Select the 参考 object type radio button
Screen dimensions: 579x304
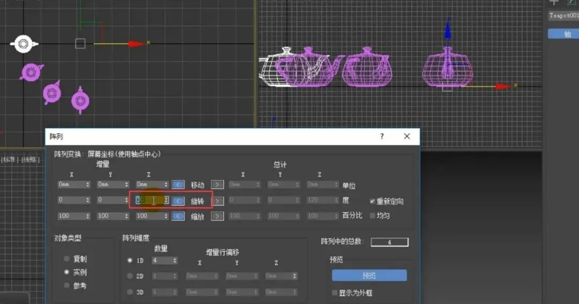pos(66,285)
